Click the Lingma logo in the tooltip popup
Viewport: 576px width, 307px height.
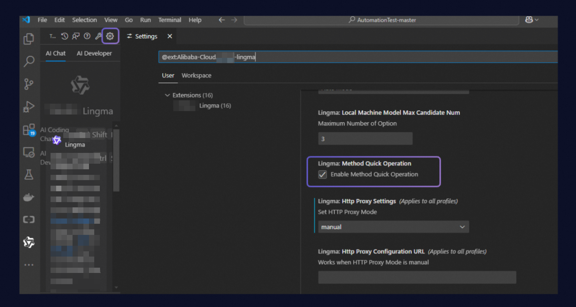pos(57,140)
